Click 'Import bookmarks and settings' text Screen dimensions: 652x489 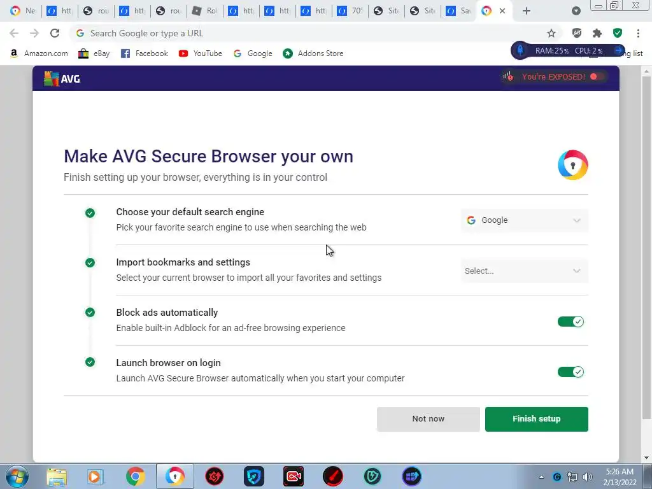183,262
